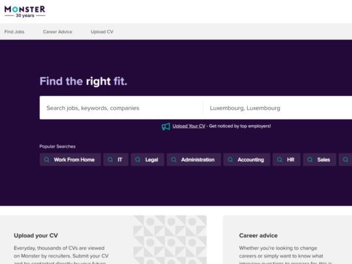Screen dimensions: 352x264
Task: Open the Career advice card
Action: tap(287, 239)
